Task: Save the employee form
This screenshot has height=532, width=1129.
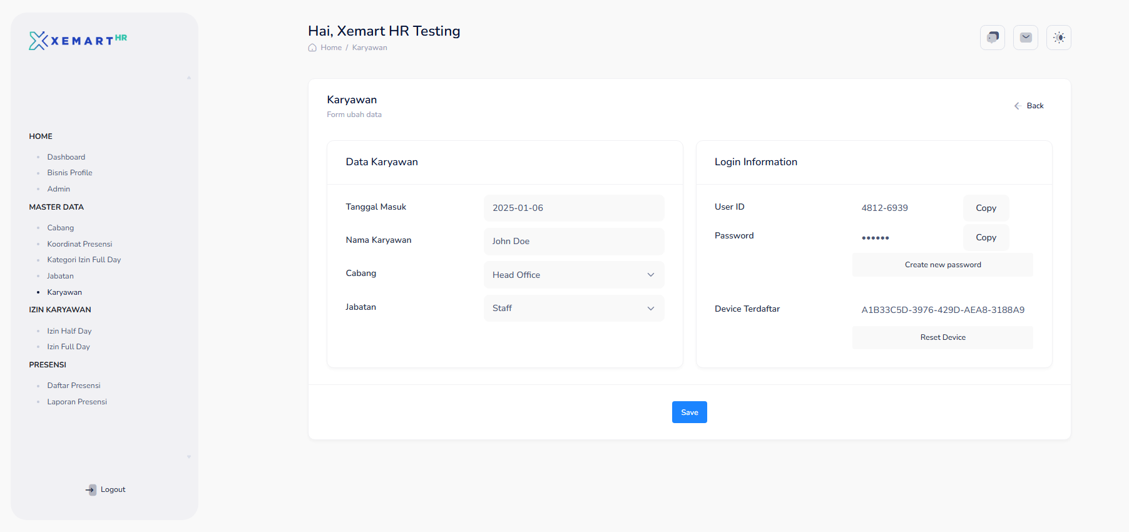Action: (689, 412)
